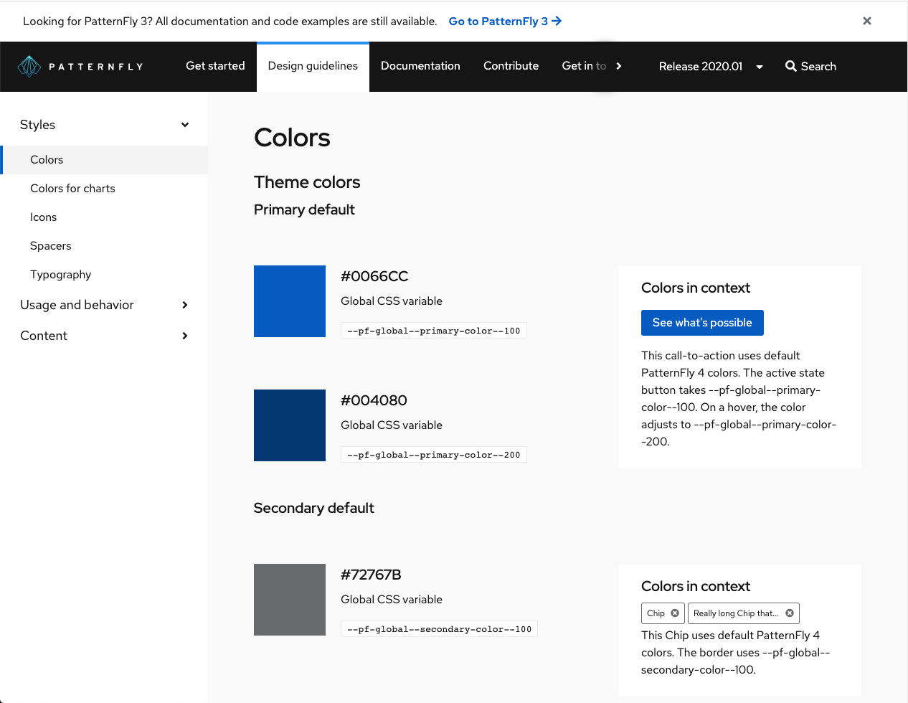Click the #0066CC hex label
908x703 pixels.
click(374, 276)
